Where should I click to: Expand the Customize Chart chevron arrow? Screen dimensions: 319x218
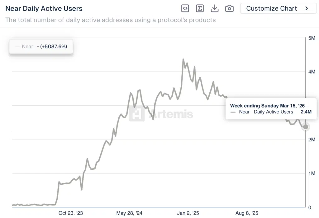[x=307, y=8]
